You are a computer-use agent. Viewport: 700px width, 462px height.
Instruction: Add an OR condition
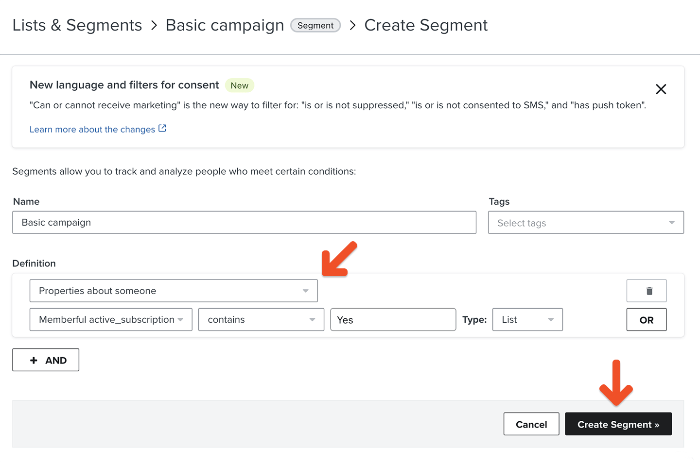tap(646, 320)
